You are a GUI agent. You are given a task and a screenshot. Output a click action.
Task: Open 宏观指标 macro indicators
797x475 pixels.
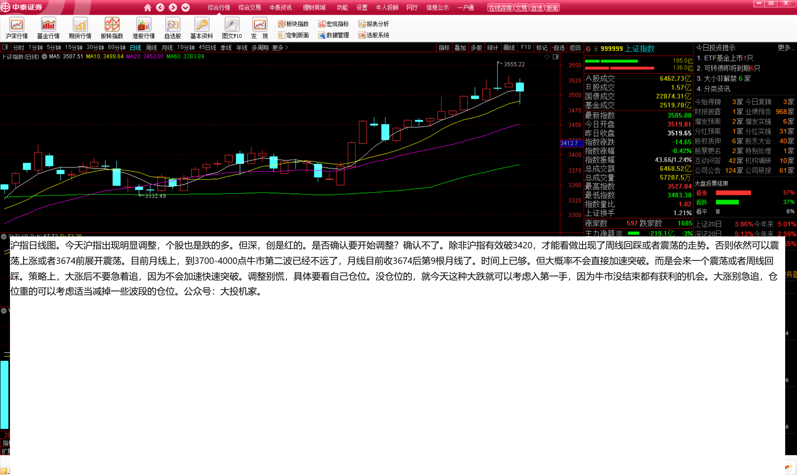pos(333,24)
